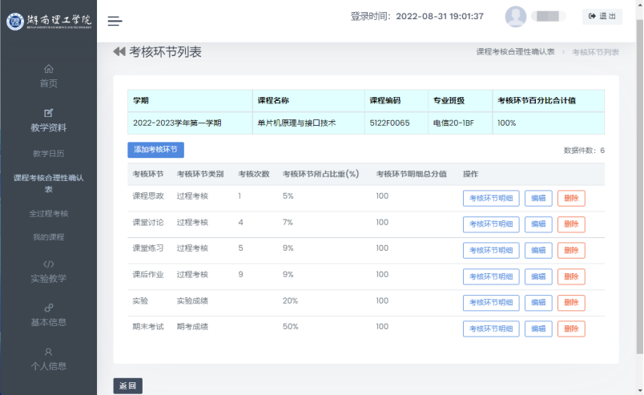This screenshot has width=644, height=395.
Task: Open 全过程考核 in the sidebar
Action: click(x=49, y=214)
